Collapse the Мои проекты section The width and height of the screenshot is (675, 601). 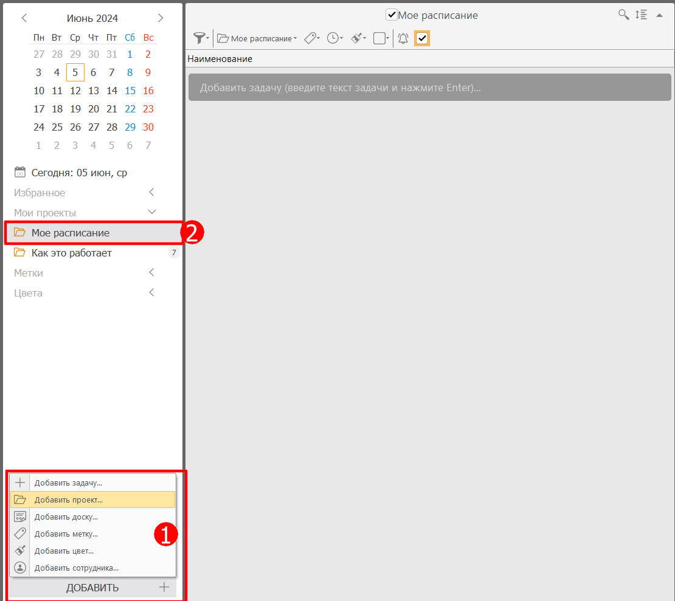click(152, 213)
